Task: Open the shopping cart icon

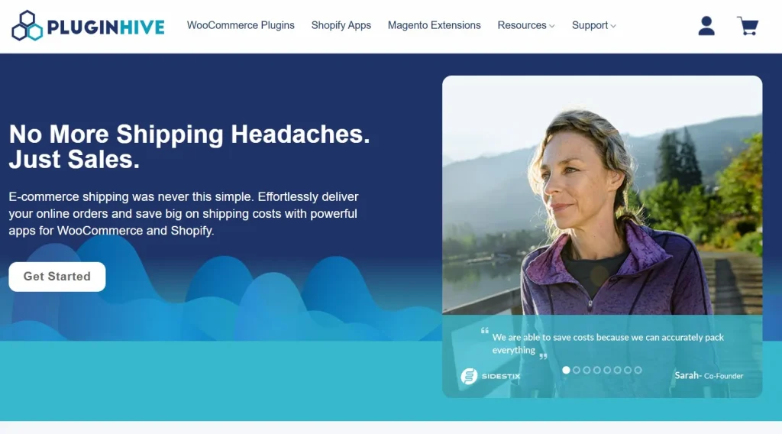Action: pyautogui.click(x=748, y=26)
